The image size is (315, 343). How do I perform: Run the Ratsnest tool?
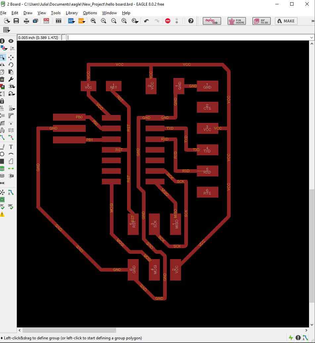point(2,193)
